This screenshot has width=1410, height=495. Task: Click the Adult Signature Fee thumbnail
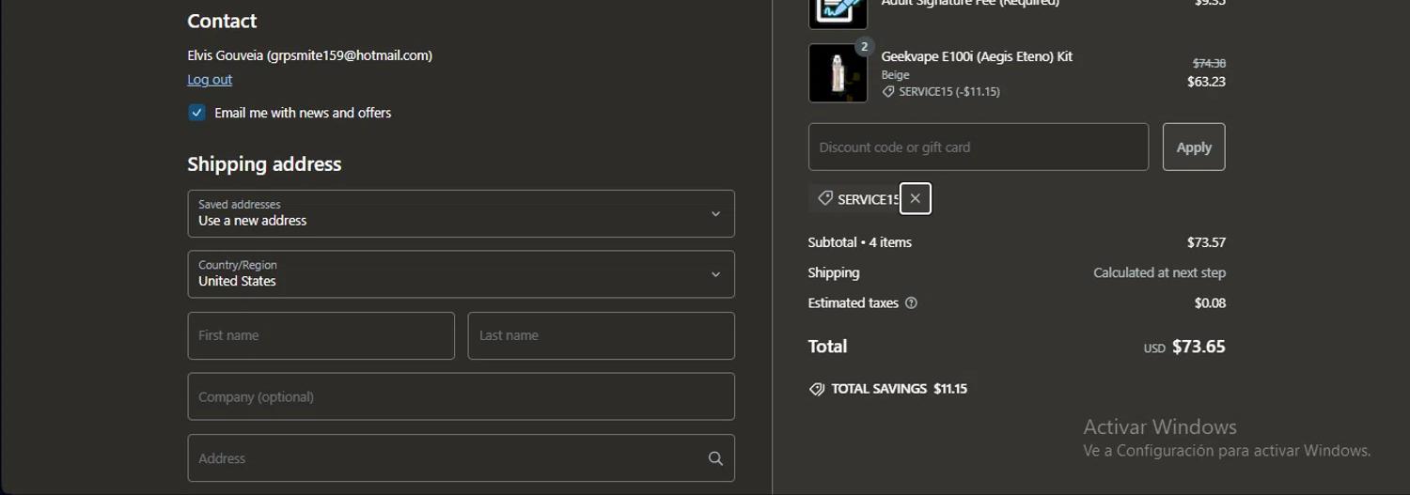pyautogui.click(x=838, y=12)
